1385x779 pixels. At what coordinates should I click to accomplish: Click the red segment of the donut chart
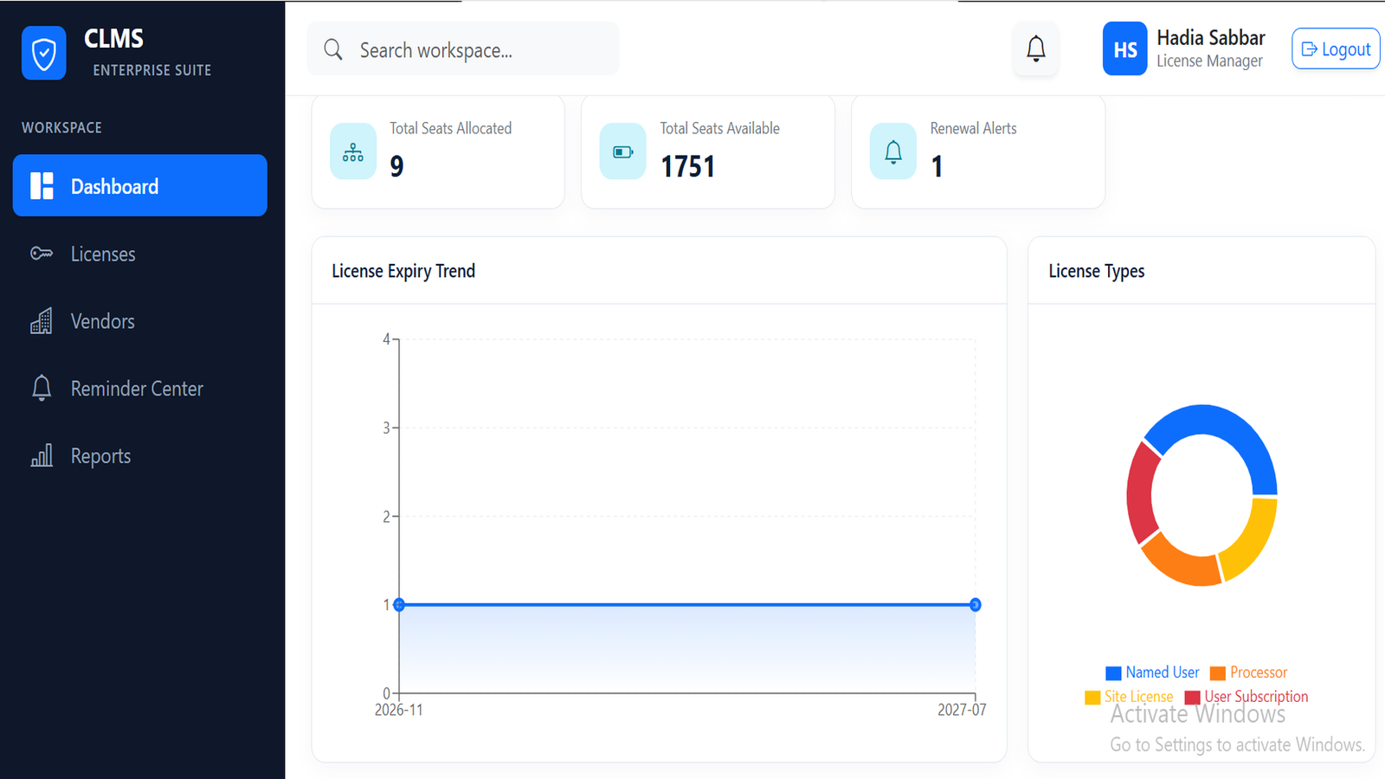1141,493
